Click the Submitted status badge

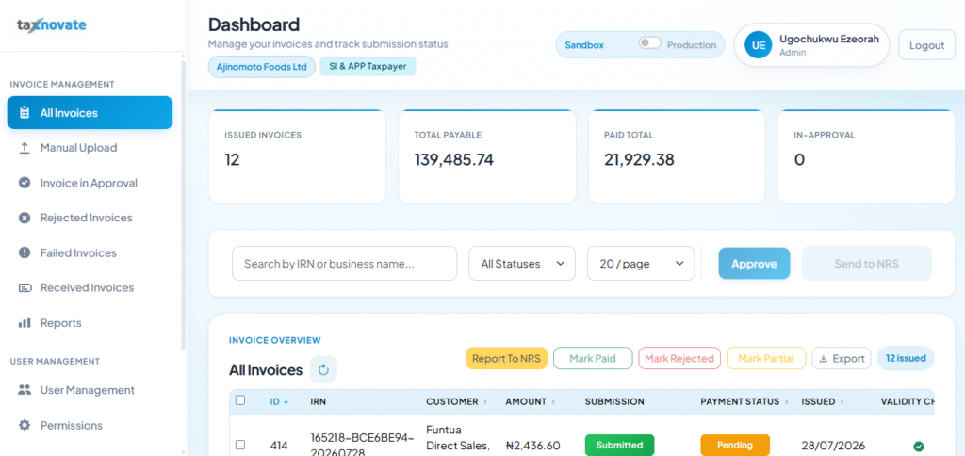pyautogui.click(x=619, y=445)
